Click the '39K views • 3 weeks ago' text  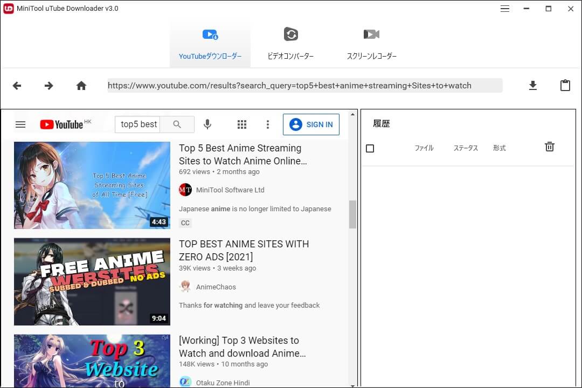pyautogui.click(x=218, y=268)
